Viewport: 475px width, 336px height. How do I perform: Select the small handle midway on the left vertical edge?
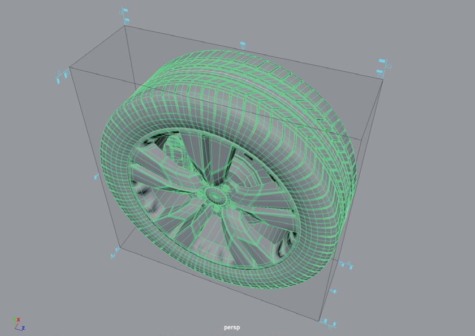[x=96, y=177]
